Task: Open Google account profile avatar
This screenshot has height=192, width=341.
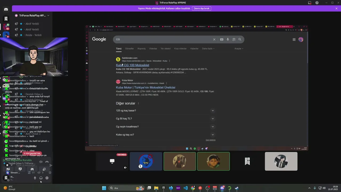Action: (301, 39)
